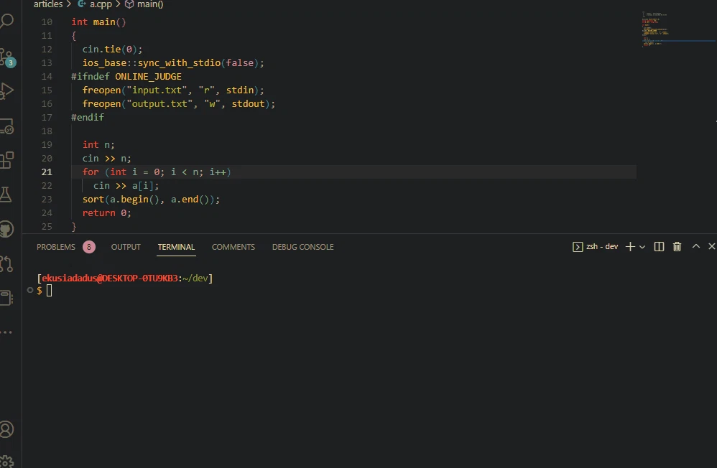Open Run and Debug view
Screen dimensions: 717x468
[6, 91]
